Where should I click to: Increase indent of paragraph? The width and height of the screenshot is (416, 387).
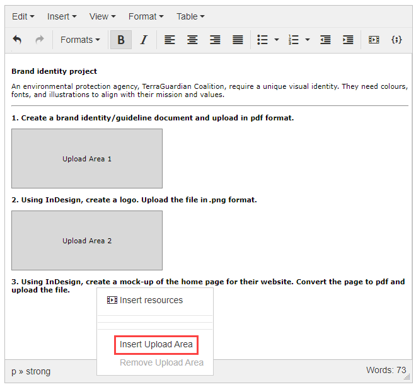[348, 40]
